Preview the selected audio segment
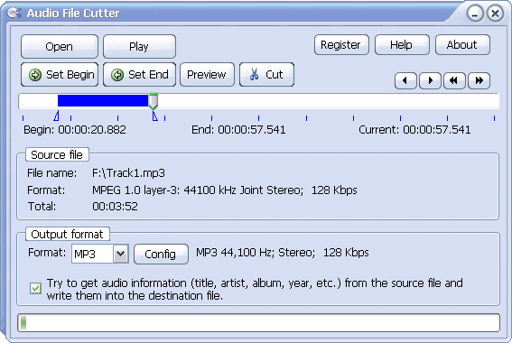This screenshot has height=343, width=512. [x=207, y=74]
